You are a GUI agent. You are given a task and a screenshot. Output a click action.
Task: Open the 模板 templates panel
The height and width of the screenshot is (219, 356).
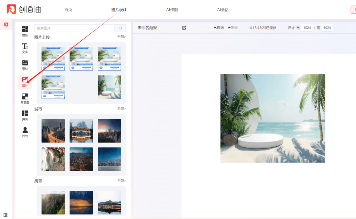click(x=25, y=31)
